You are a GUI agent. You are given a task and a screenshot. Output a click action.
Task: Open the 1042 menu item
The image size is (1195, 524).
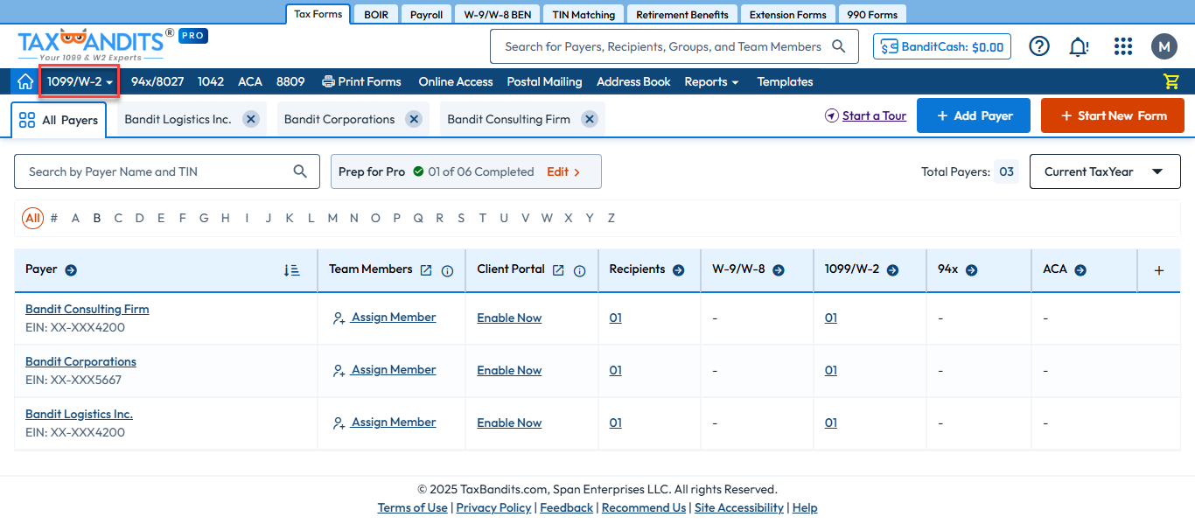211,81
